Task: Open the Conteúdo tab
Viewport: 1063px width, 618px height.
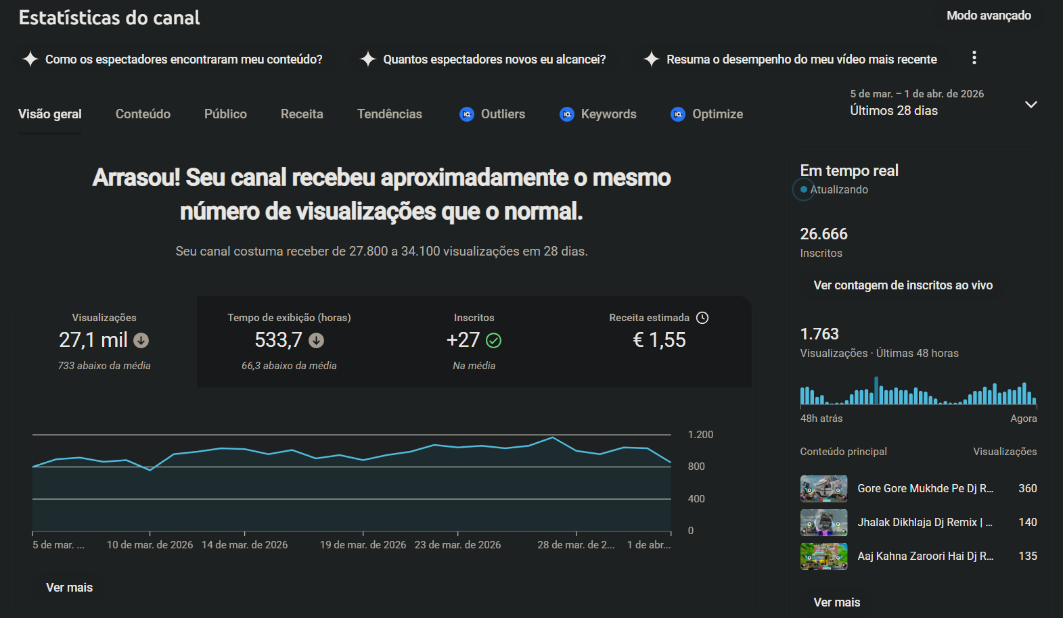Action: coord(143,114)
